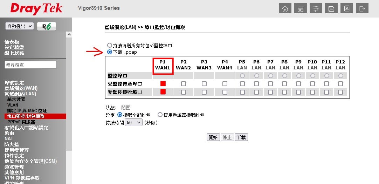Open 防火牆 menu in sidebar
Image resolution: width=379 pixels, height=184 pixels.
point(12,144)
